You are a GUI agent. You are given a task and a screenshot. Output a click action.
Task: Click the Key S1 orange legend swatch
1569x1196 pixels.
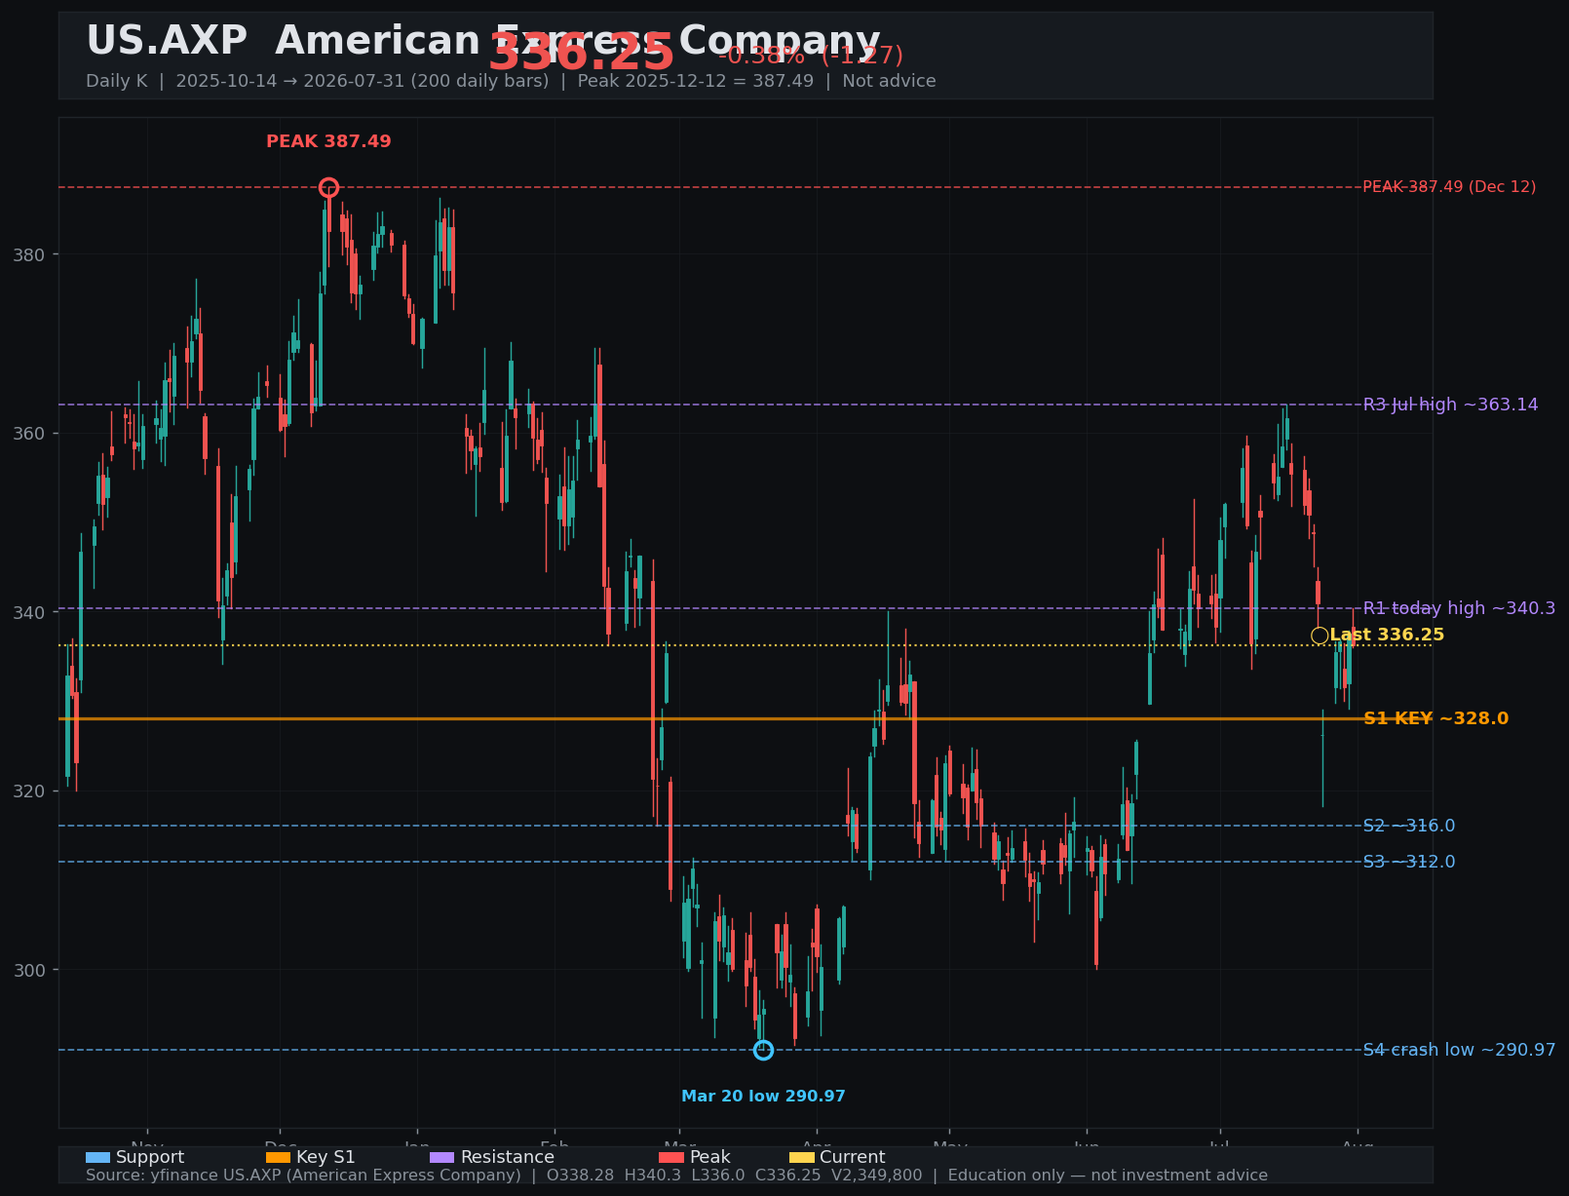[278, 1158]
